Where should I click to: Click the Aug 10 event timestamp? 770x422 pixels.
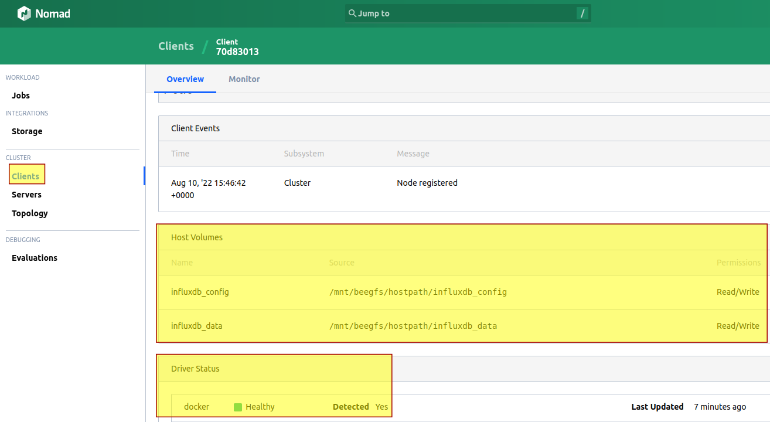pos(209,189)
